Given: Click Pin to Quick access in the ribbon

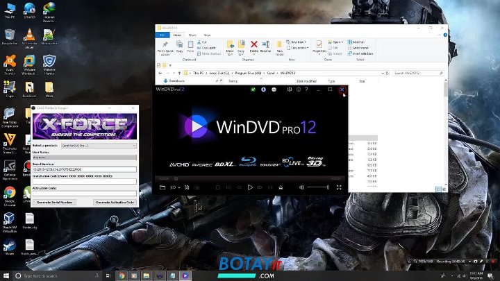Looking at the screenshot, I should click(x=165, y=48).
